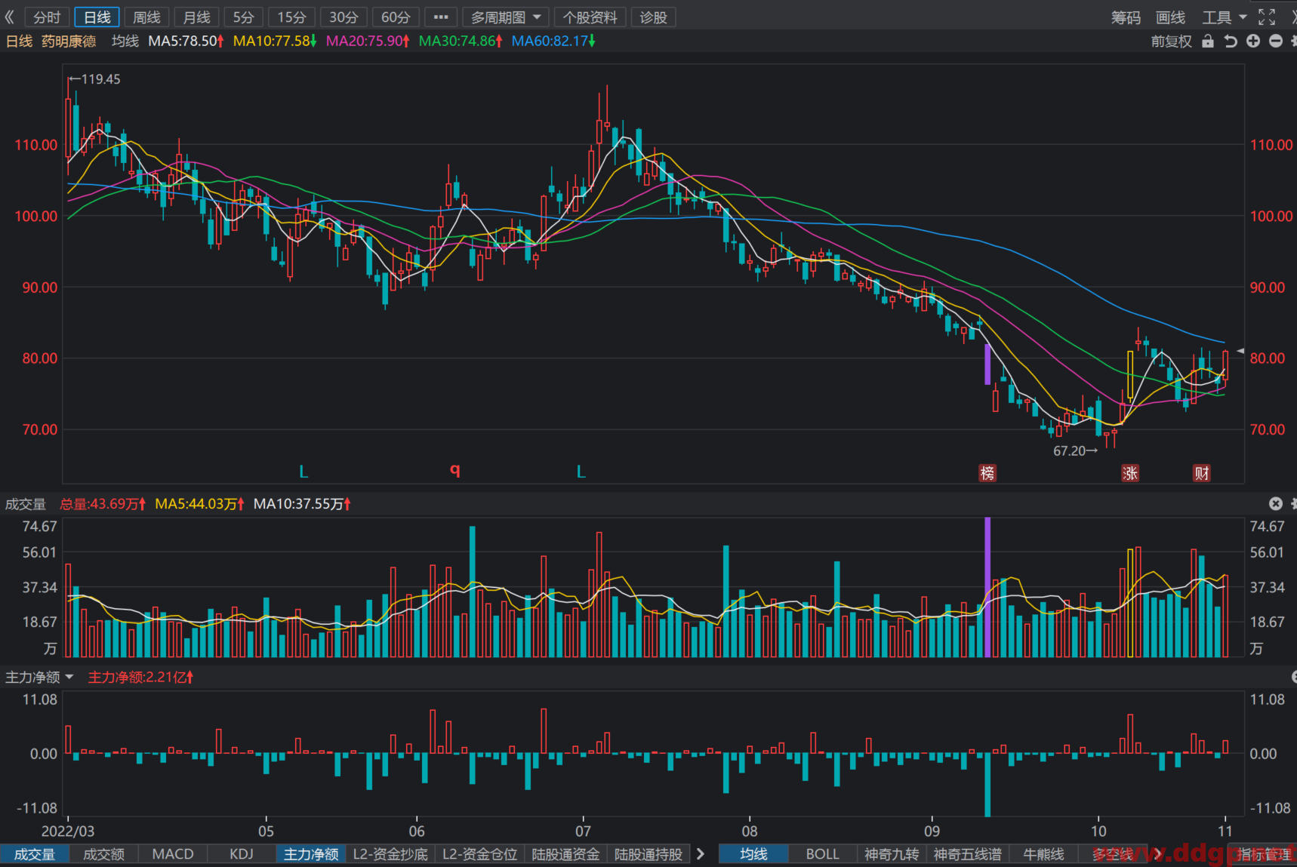The width and height of the screenshot is (1297, 867).
Task: Click the 涨 event marker on chart
Action: coord(1130,473)
